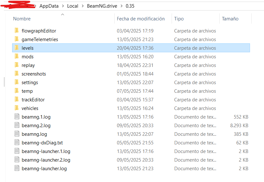Select the beamng.2.log file name

coord(36,125)
